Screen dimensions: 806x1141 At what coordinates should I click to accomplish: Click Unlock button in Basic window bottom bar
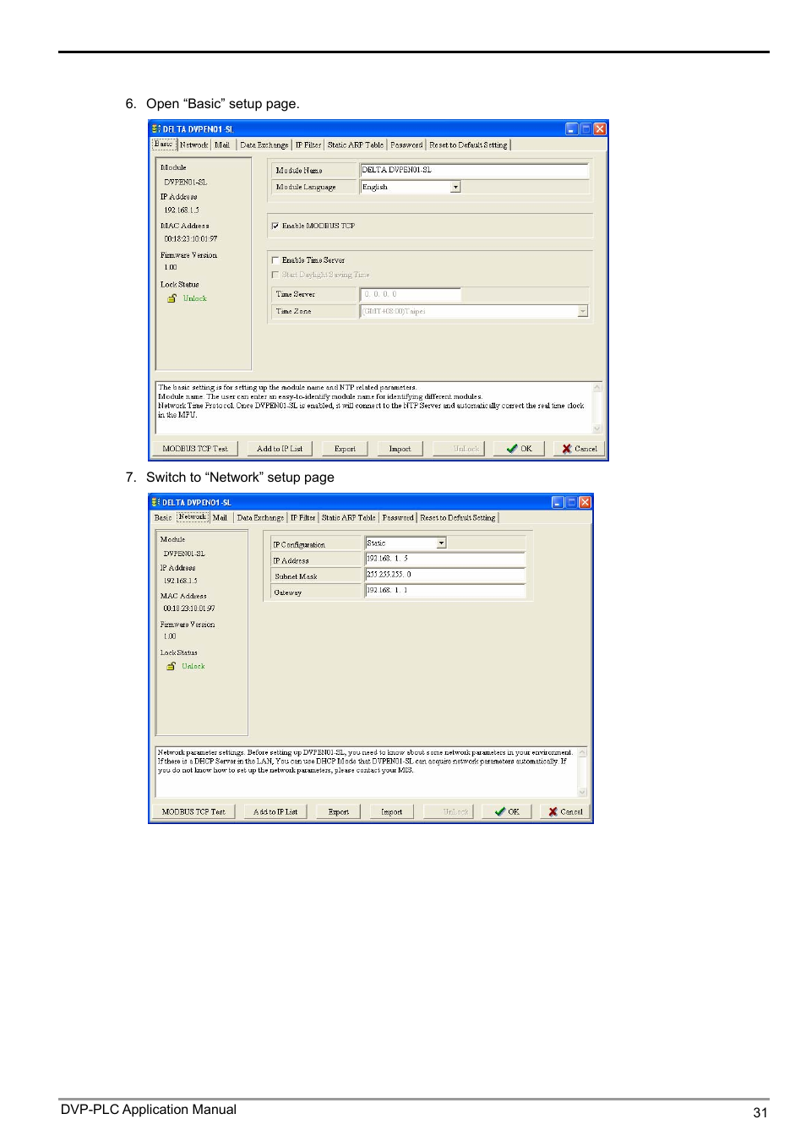[x=460, y=449]
